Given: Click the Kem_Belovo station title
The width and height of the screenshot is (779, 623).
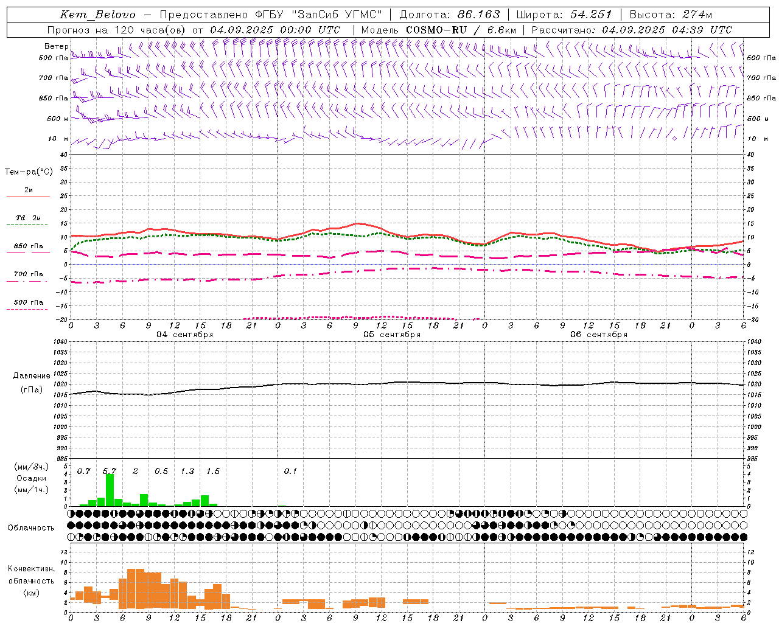Looking at the screenshot, I should tap(97, 15).
